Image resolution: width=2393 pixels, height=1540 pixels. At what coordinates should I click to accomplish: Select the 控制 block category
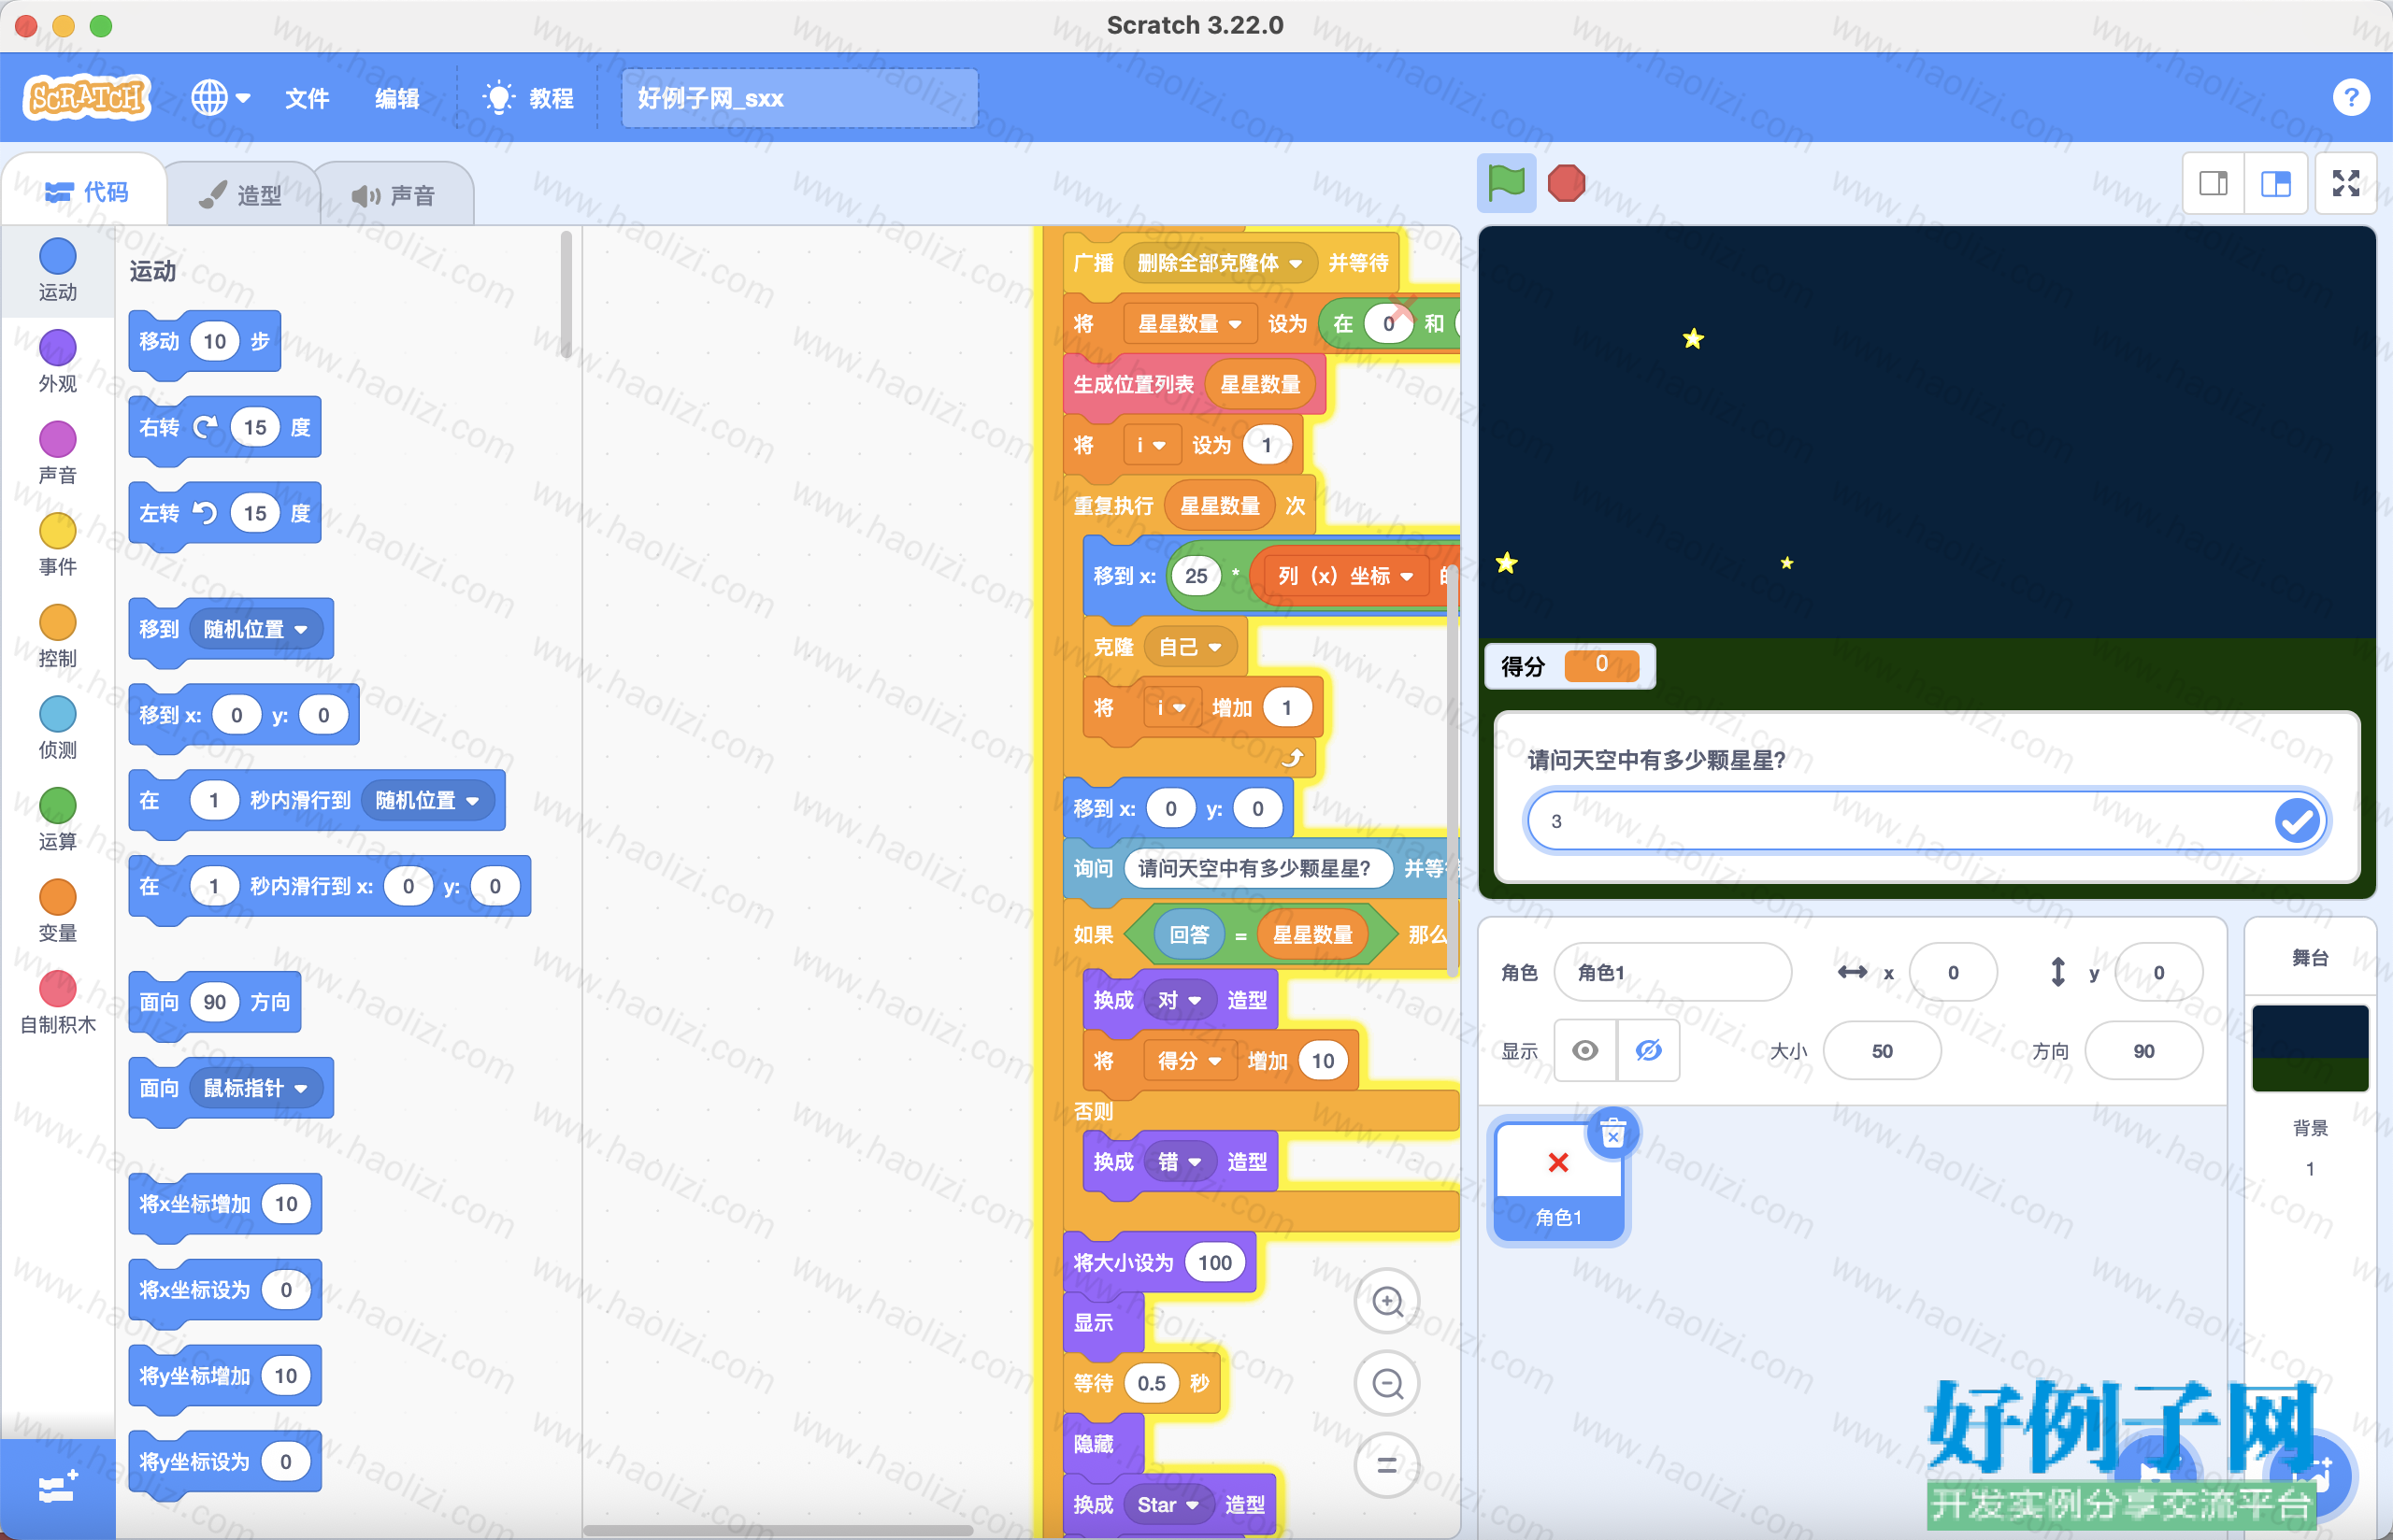click(57, 637)
